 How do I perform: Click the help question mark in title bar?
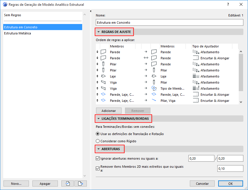point(228,4)
